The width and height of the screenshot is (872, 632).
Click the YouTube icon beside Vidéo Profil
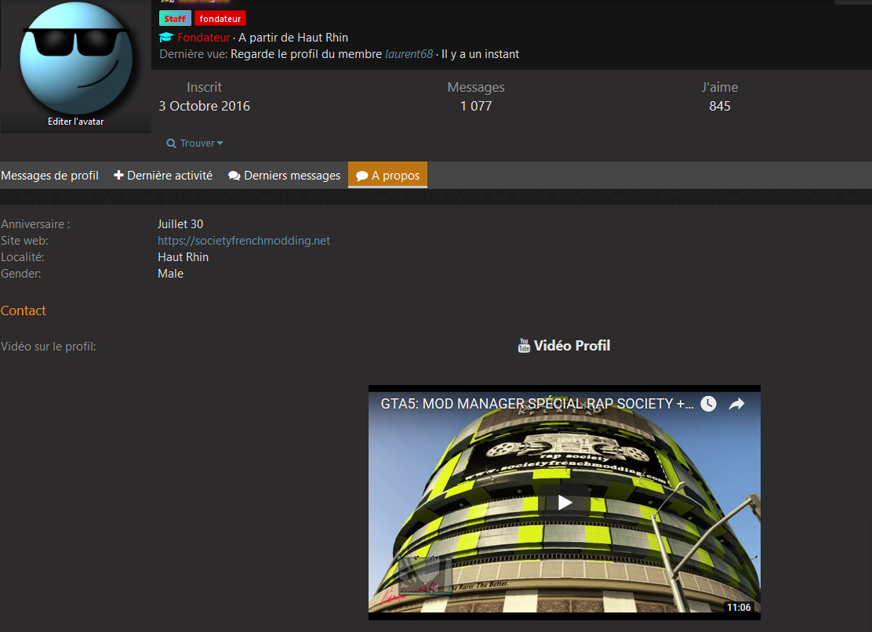click(x=524, y=346)
